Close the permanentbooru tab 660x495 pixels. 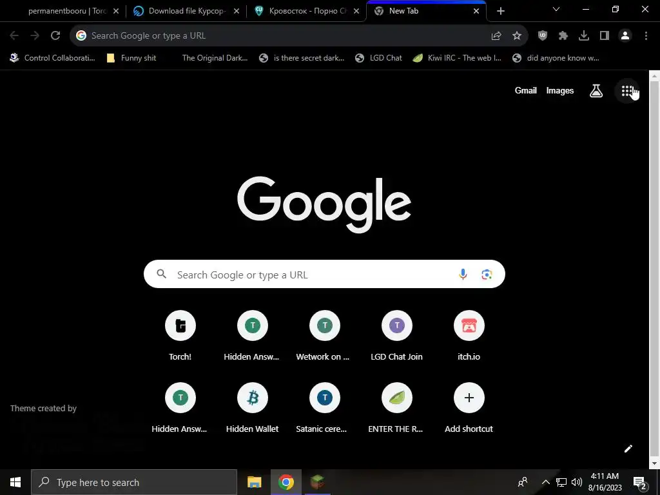pos(116,11)
